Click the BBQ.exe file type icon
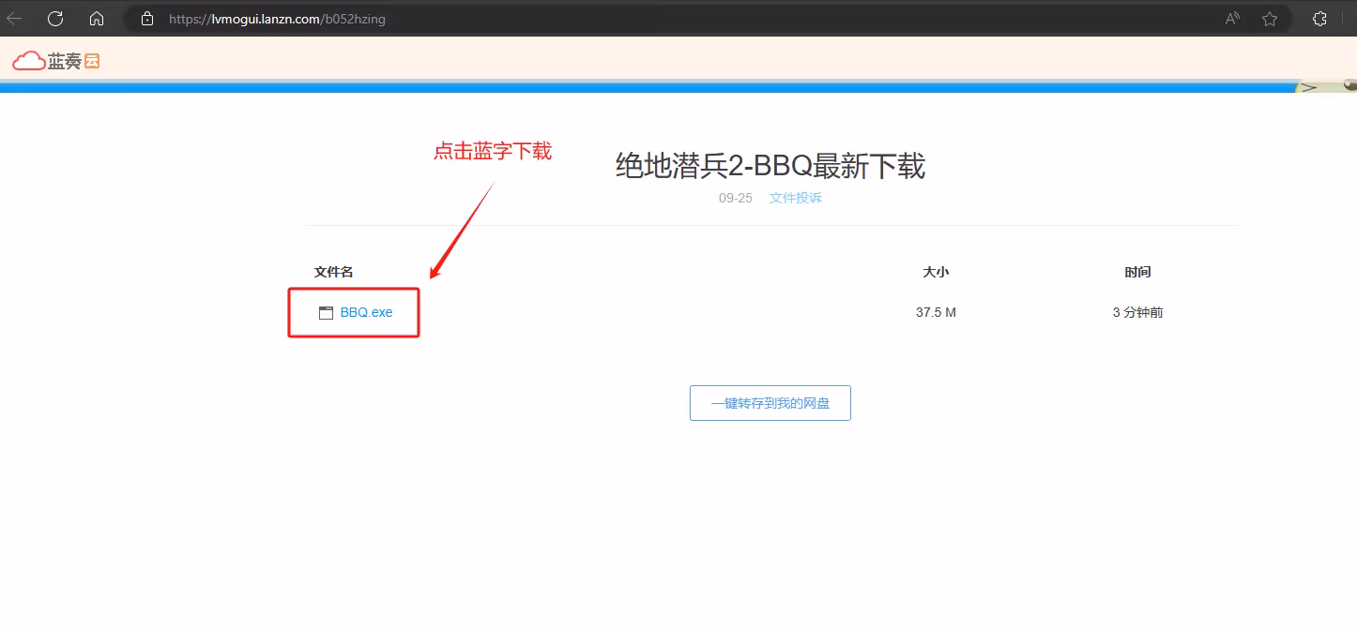Viewport: 1357px width, 628px height. 327,313
